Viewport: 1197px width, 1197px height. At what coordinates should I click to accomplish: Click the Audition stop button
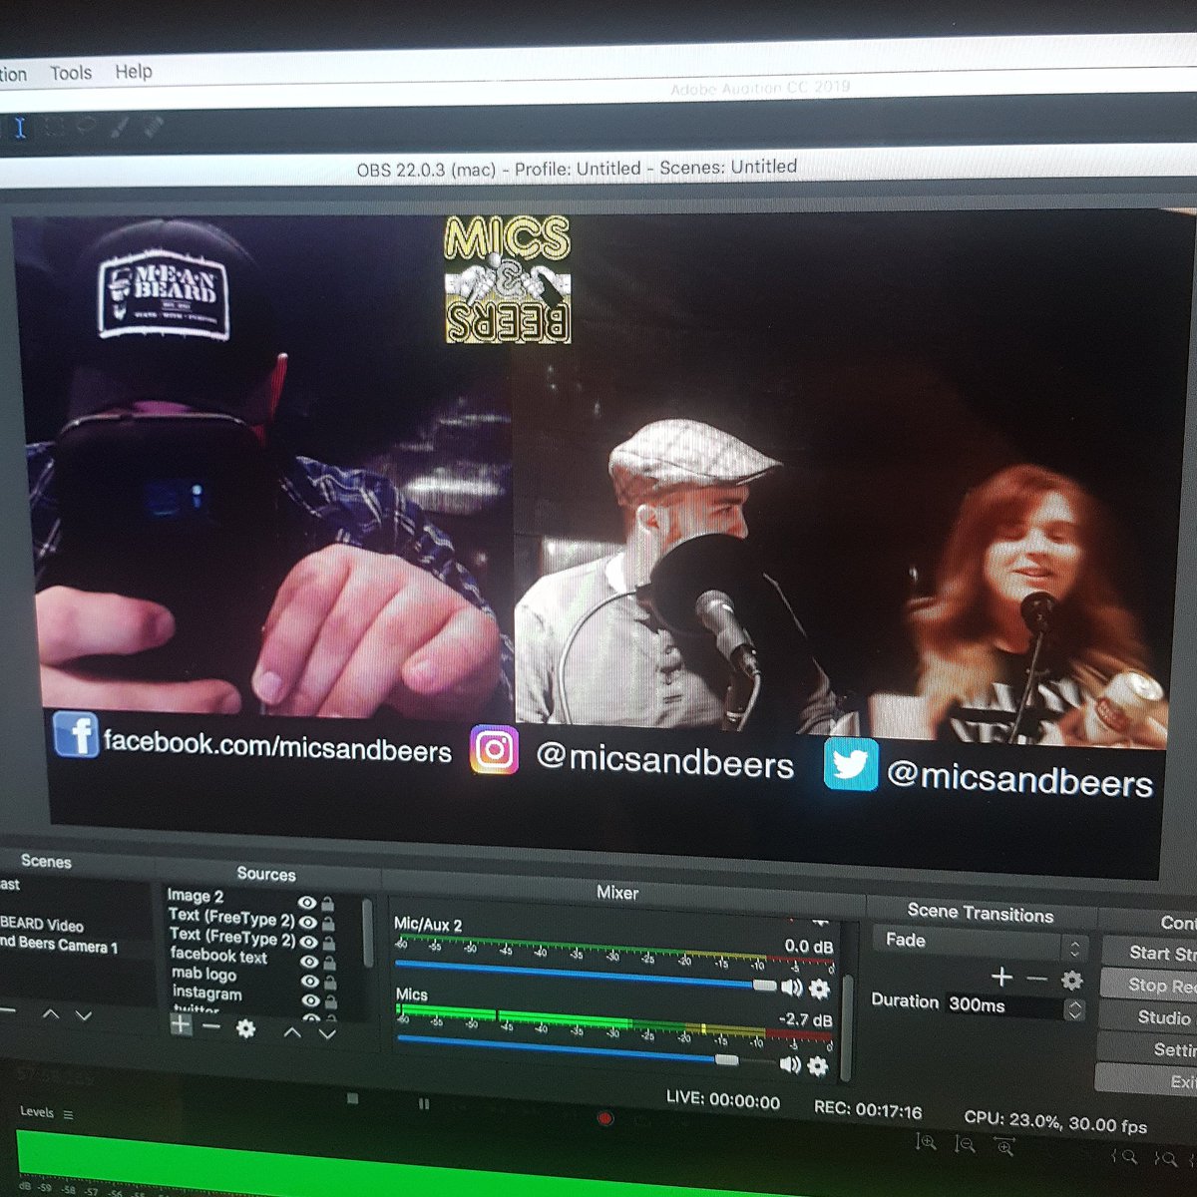coord(352,1099)
